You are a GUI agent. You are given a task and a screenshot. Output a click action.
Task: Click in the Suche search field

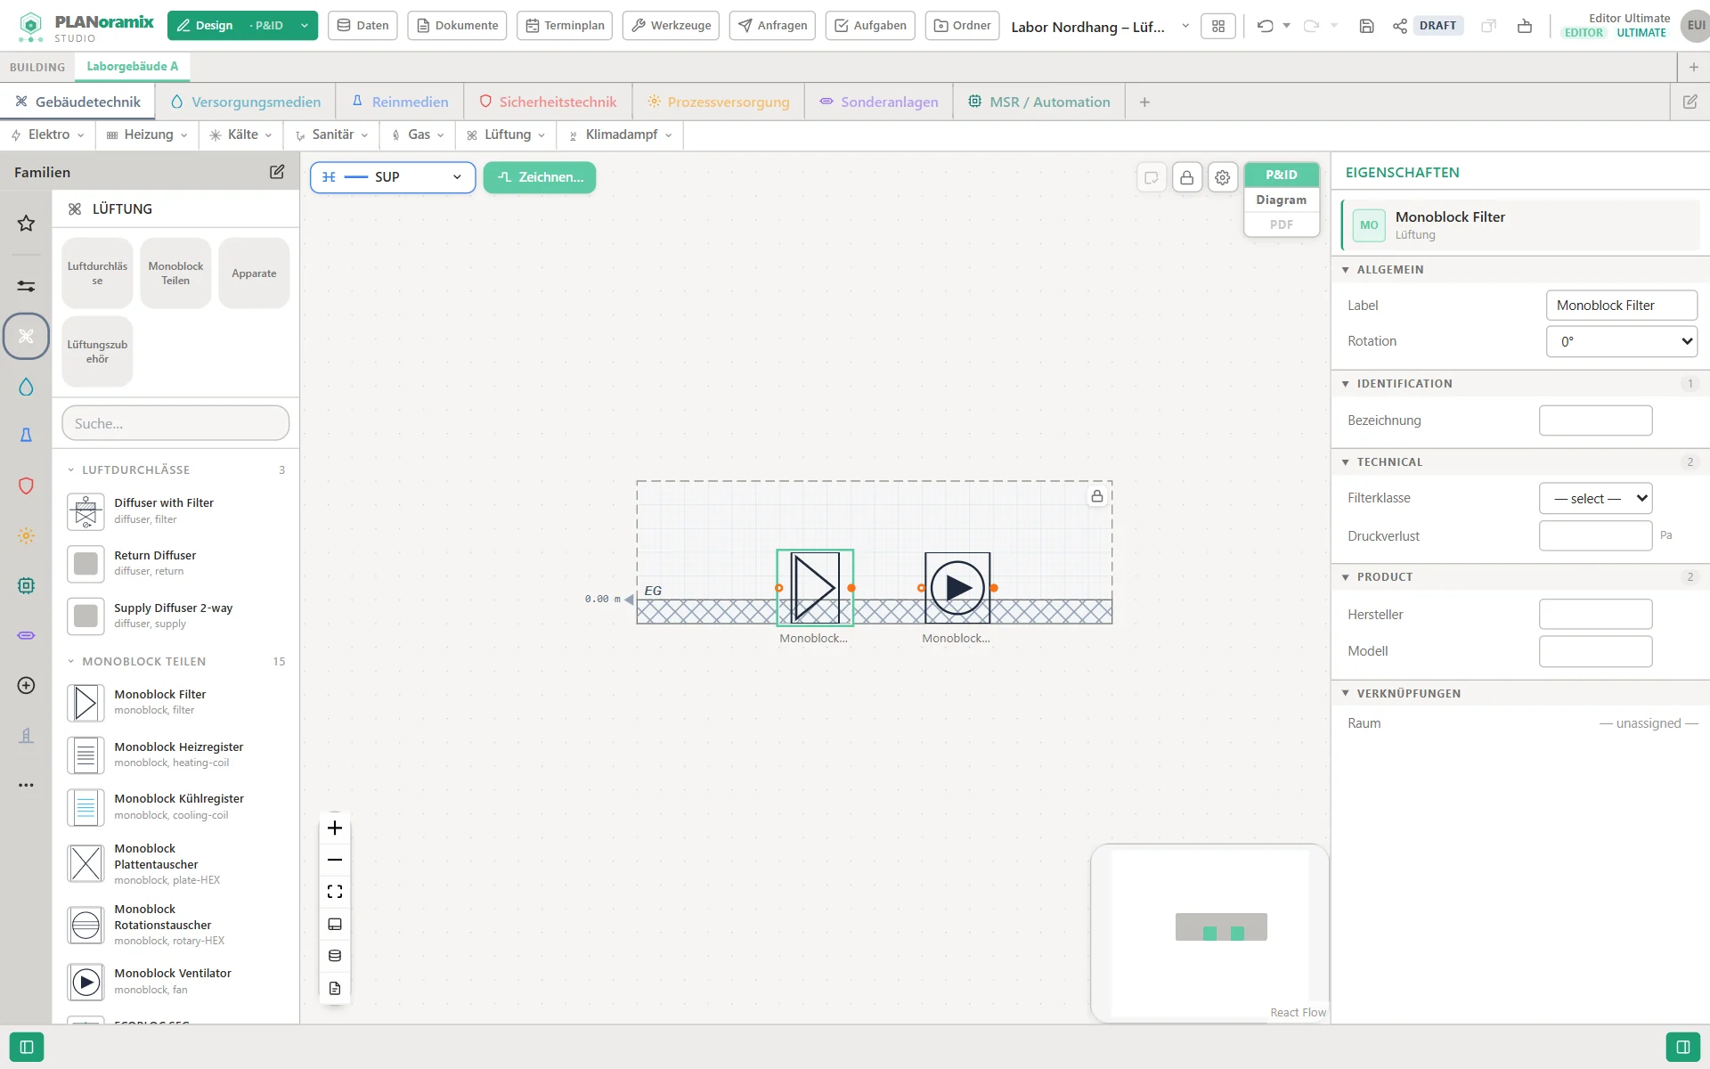tap(175, 423)
